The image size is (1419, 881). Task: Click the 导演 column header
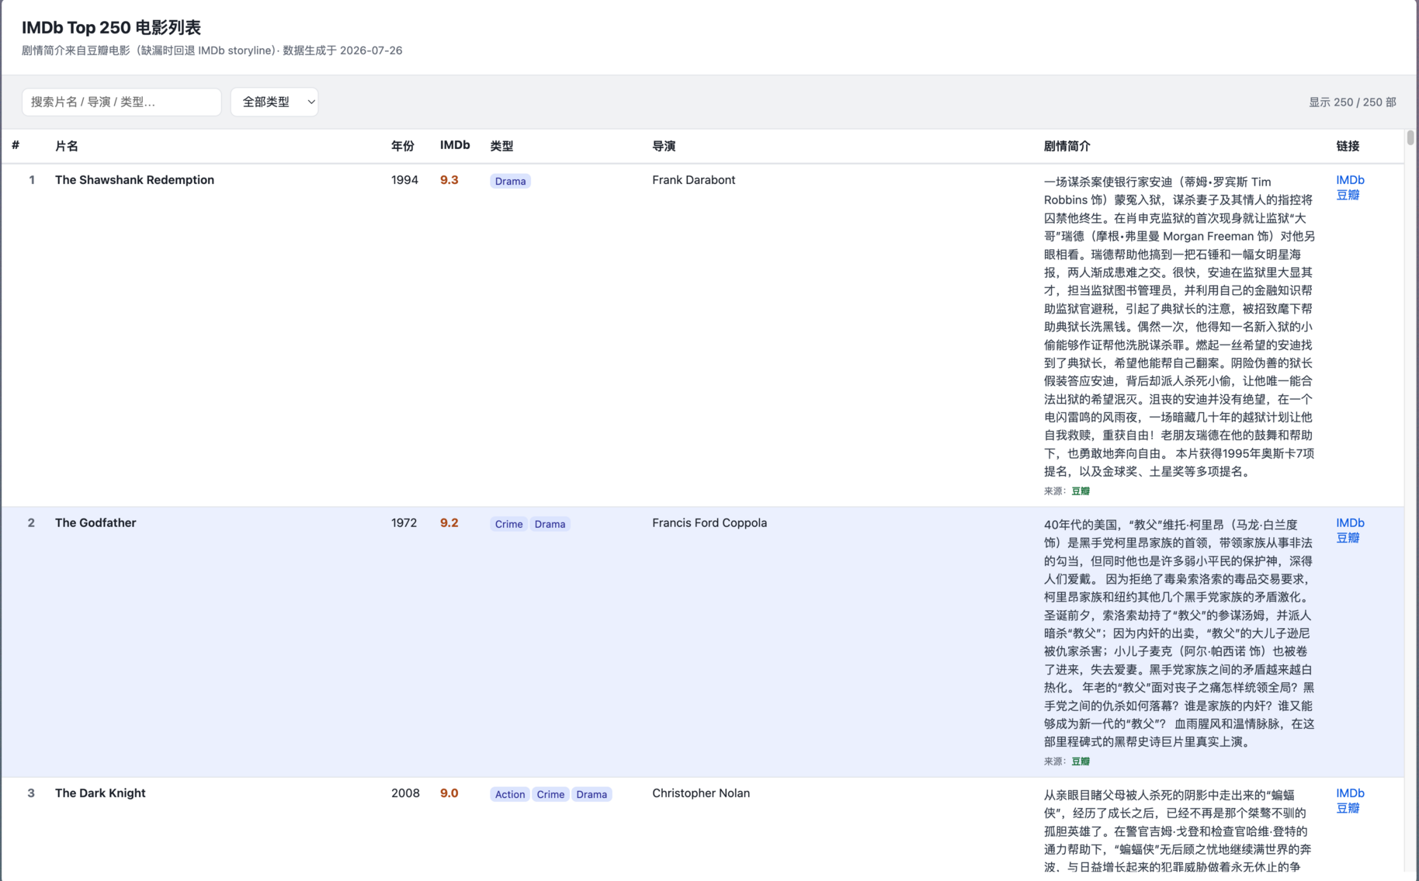click(x=664, y=146)
